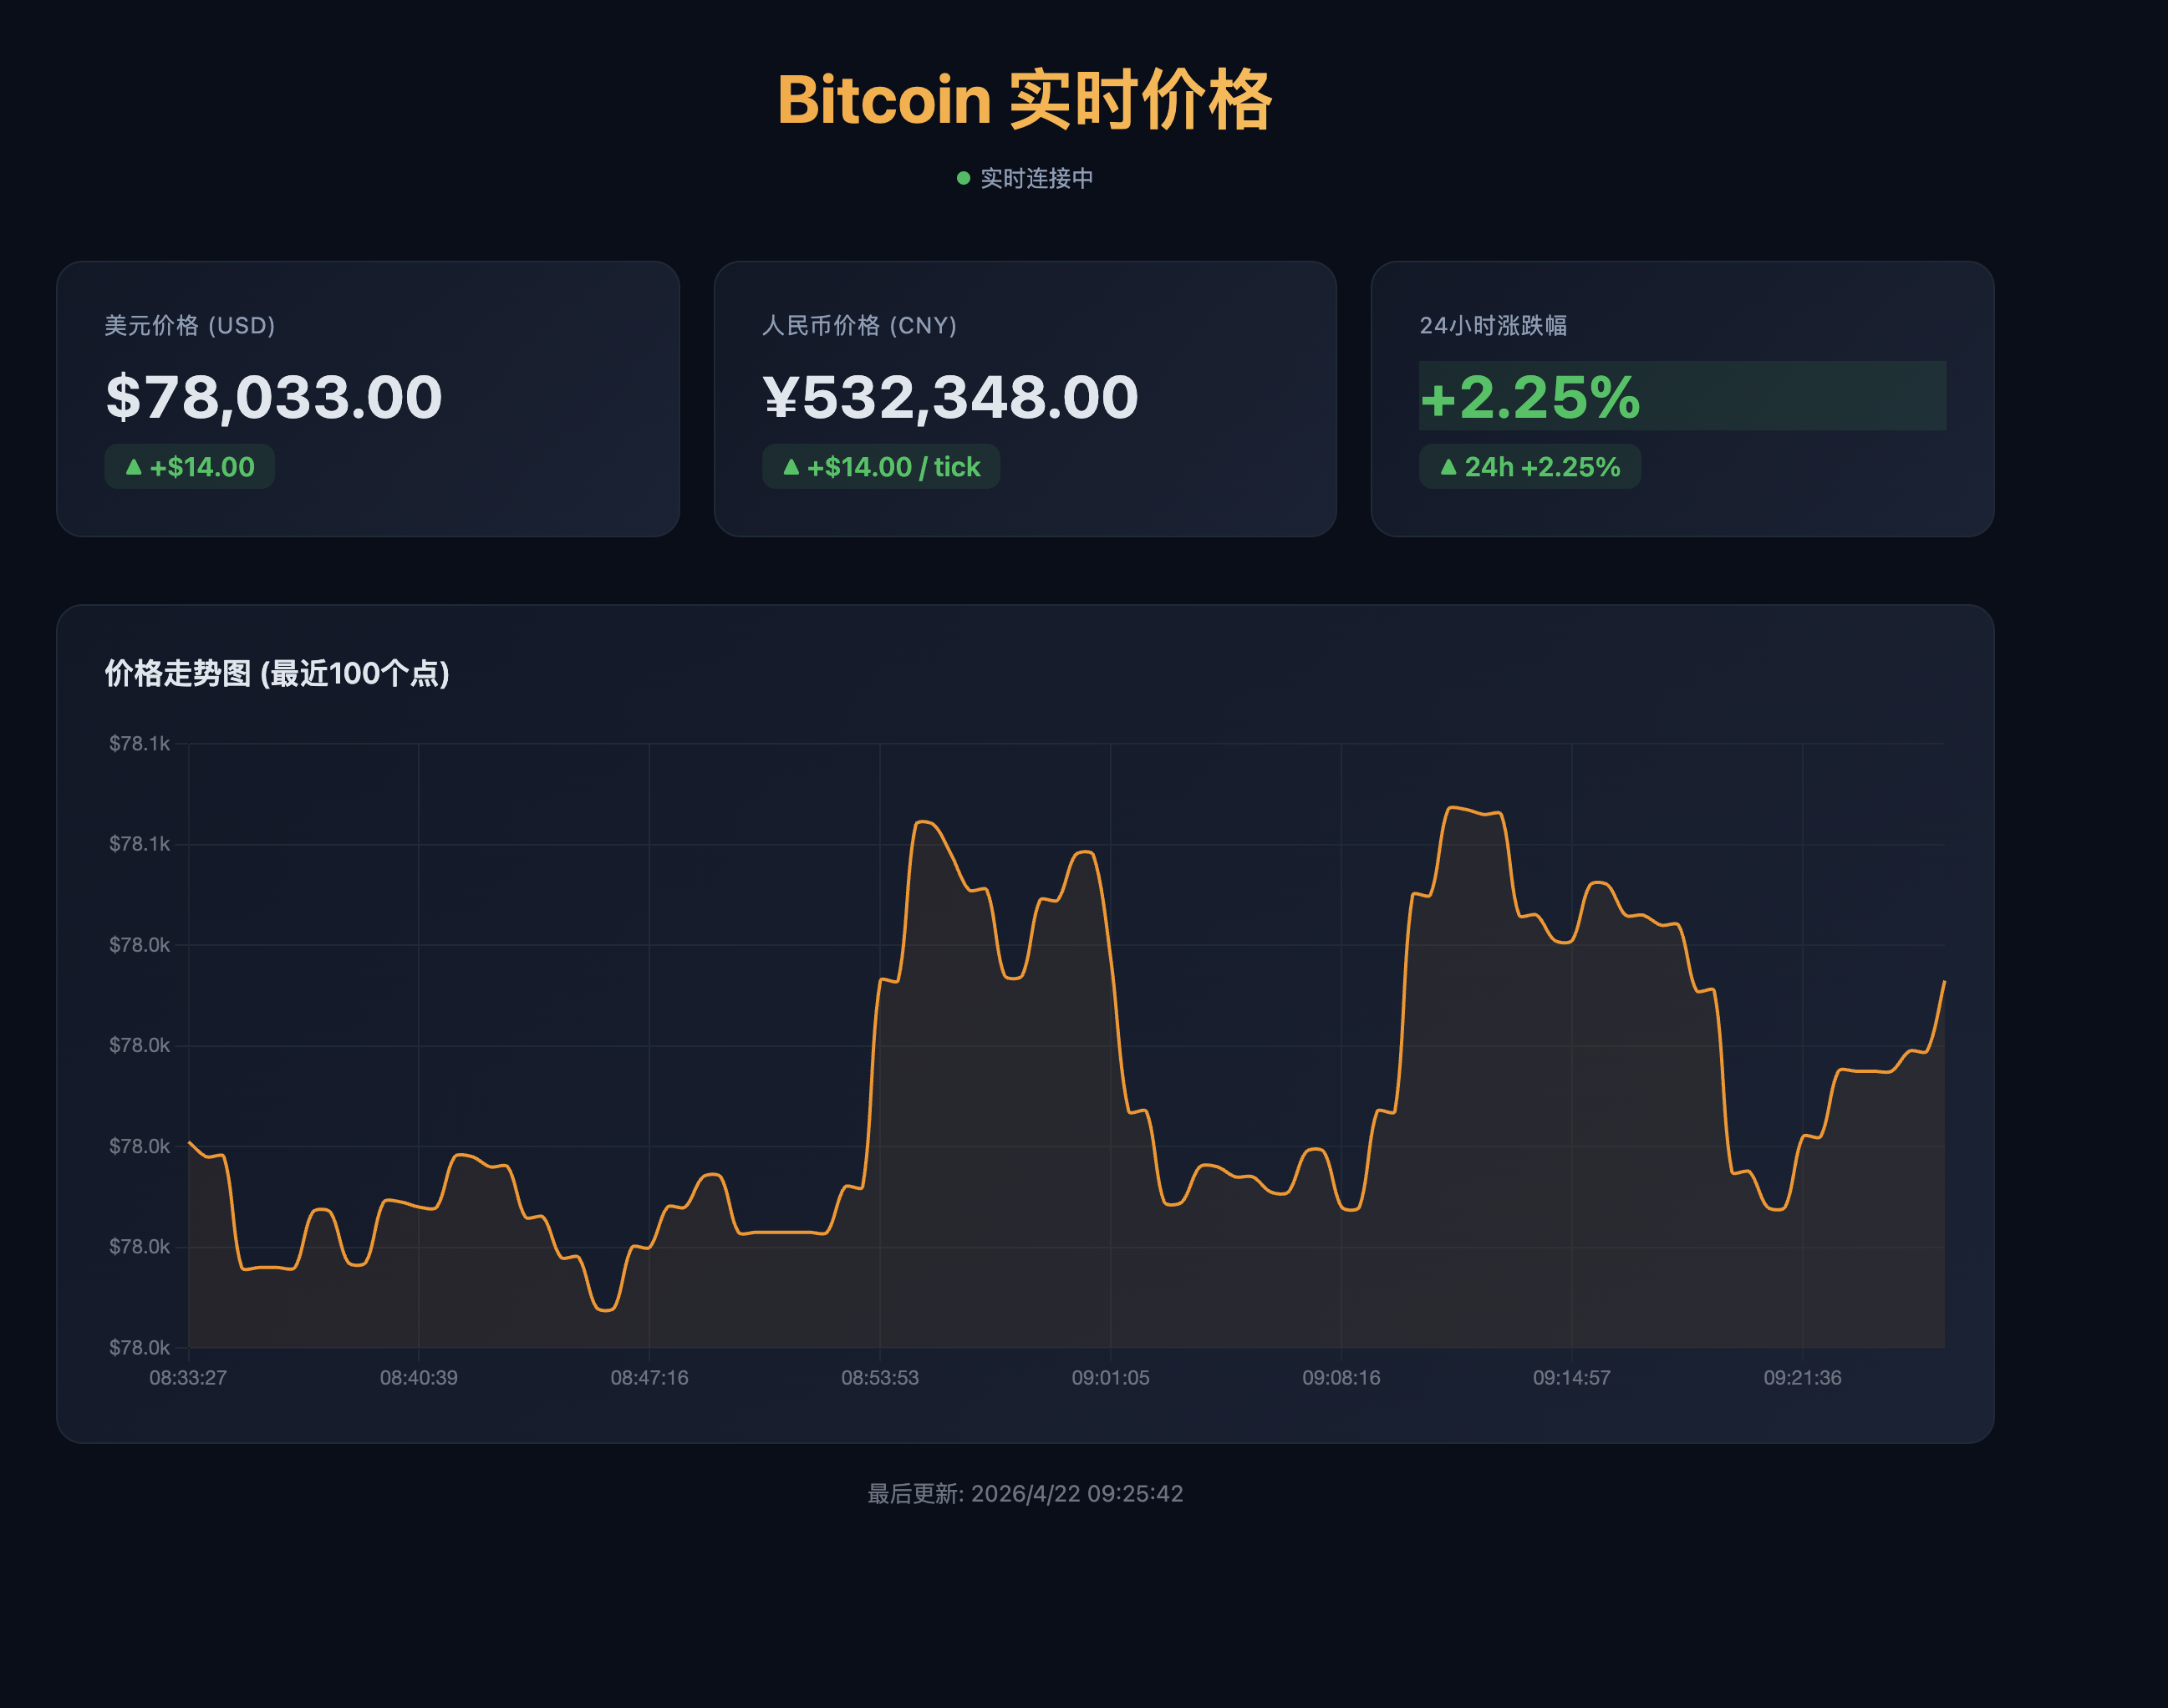Click the green live connection status dot
This screenshot has height=1708, width=2168.
point(963,178)
